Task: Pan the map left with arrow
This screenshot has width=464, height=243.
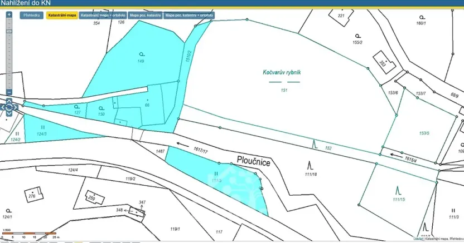Action: [x=3, y=108]
